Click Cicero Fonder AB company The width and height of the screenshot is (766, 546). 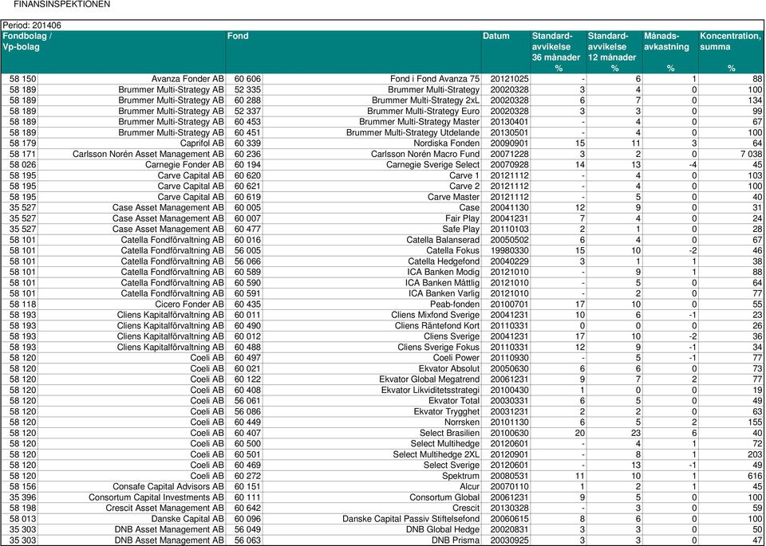[190, 304]
